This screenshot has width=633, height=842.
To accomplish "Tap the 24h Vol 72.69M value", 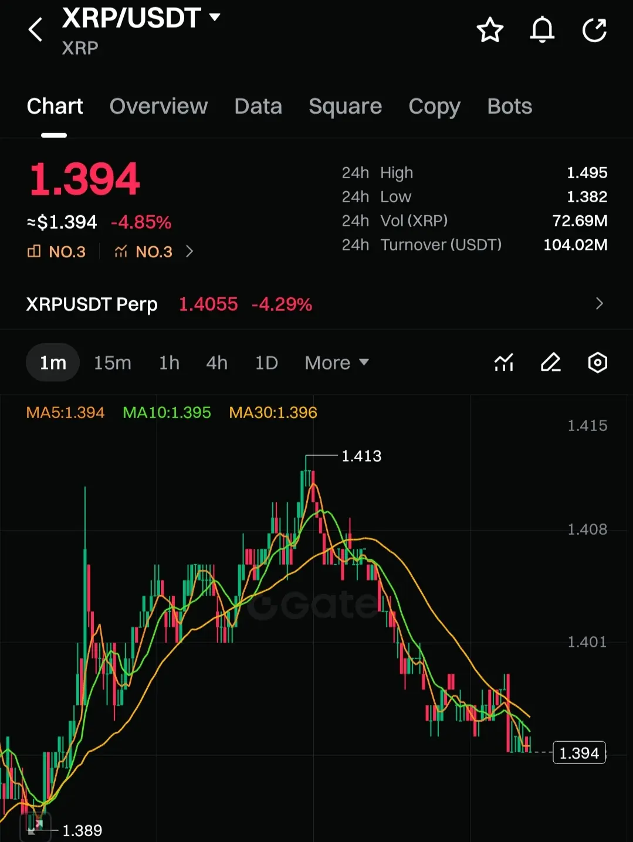I will pyautogui.click(x=580, y=220).
